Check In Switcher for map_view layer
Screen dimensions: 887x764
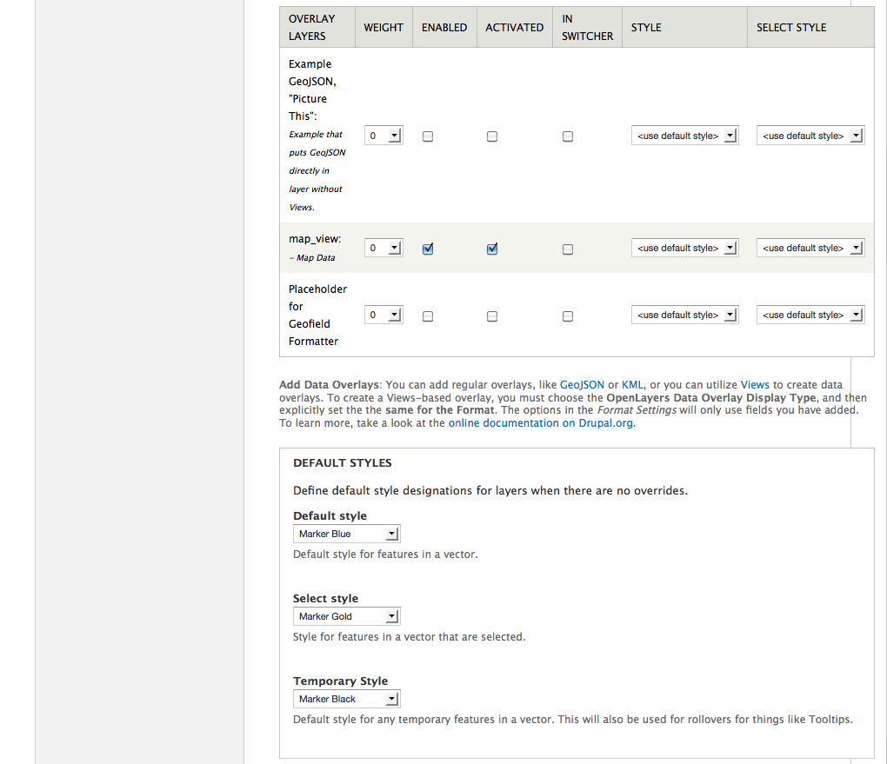point(568,249)
